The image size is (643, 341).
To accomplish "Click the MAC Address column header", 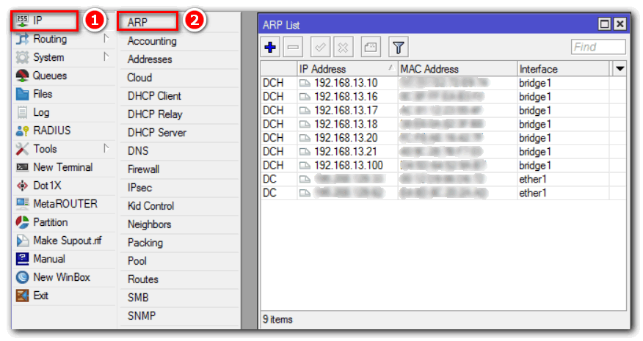I will pyautogui.click(x=457, y=69).
